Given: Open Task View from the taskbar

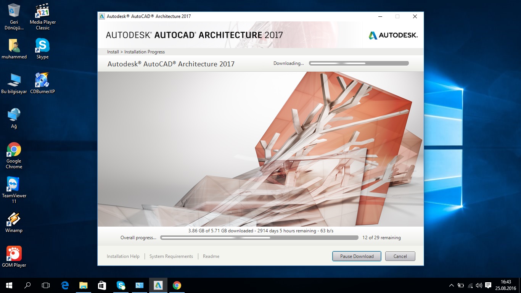Looking at the screenshot, I should (x=46, y=285).
